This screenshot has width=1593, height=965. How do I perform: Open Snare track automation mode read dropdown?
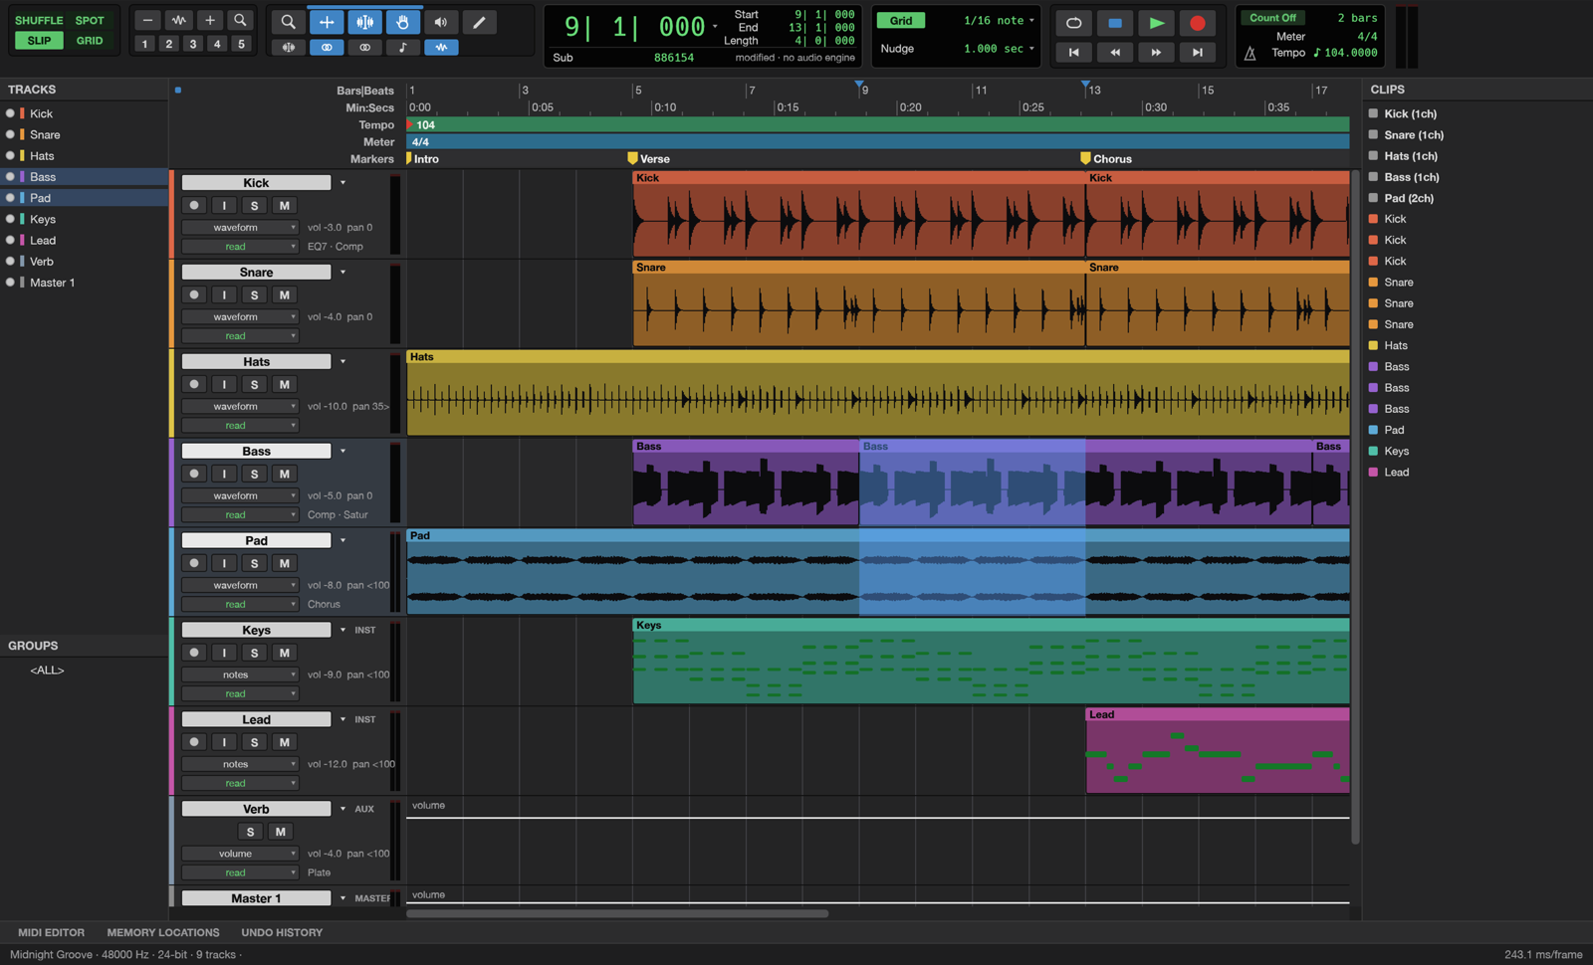click(240, 336)
